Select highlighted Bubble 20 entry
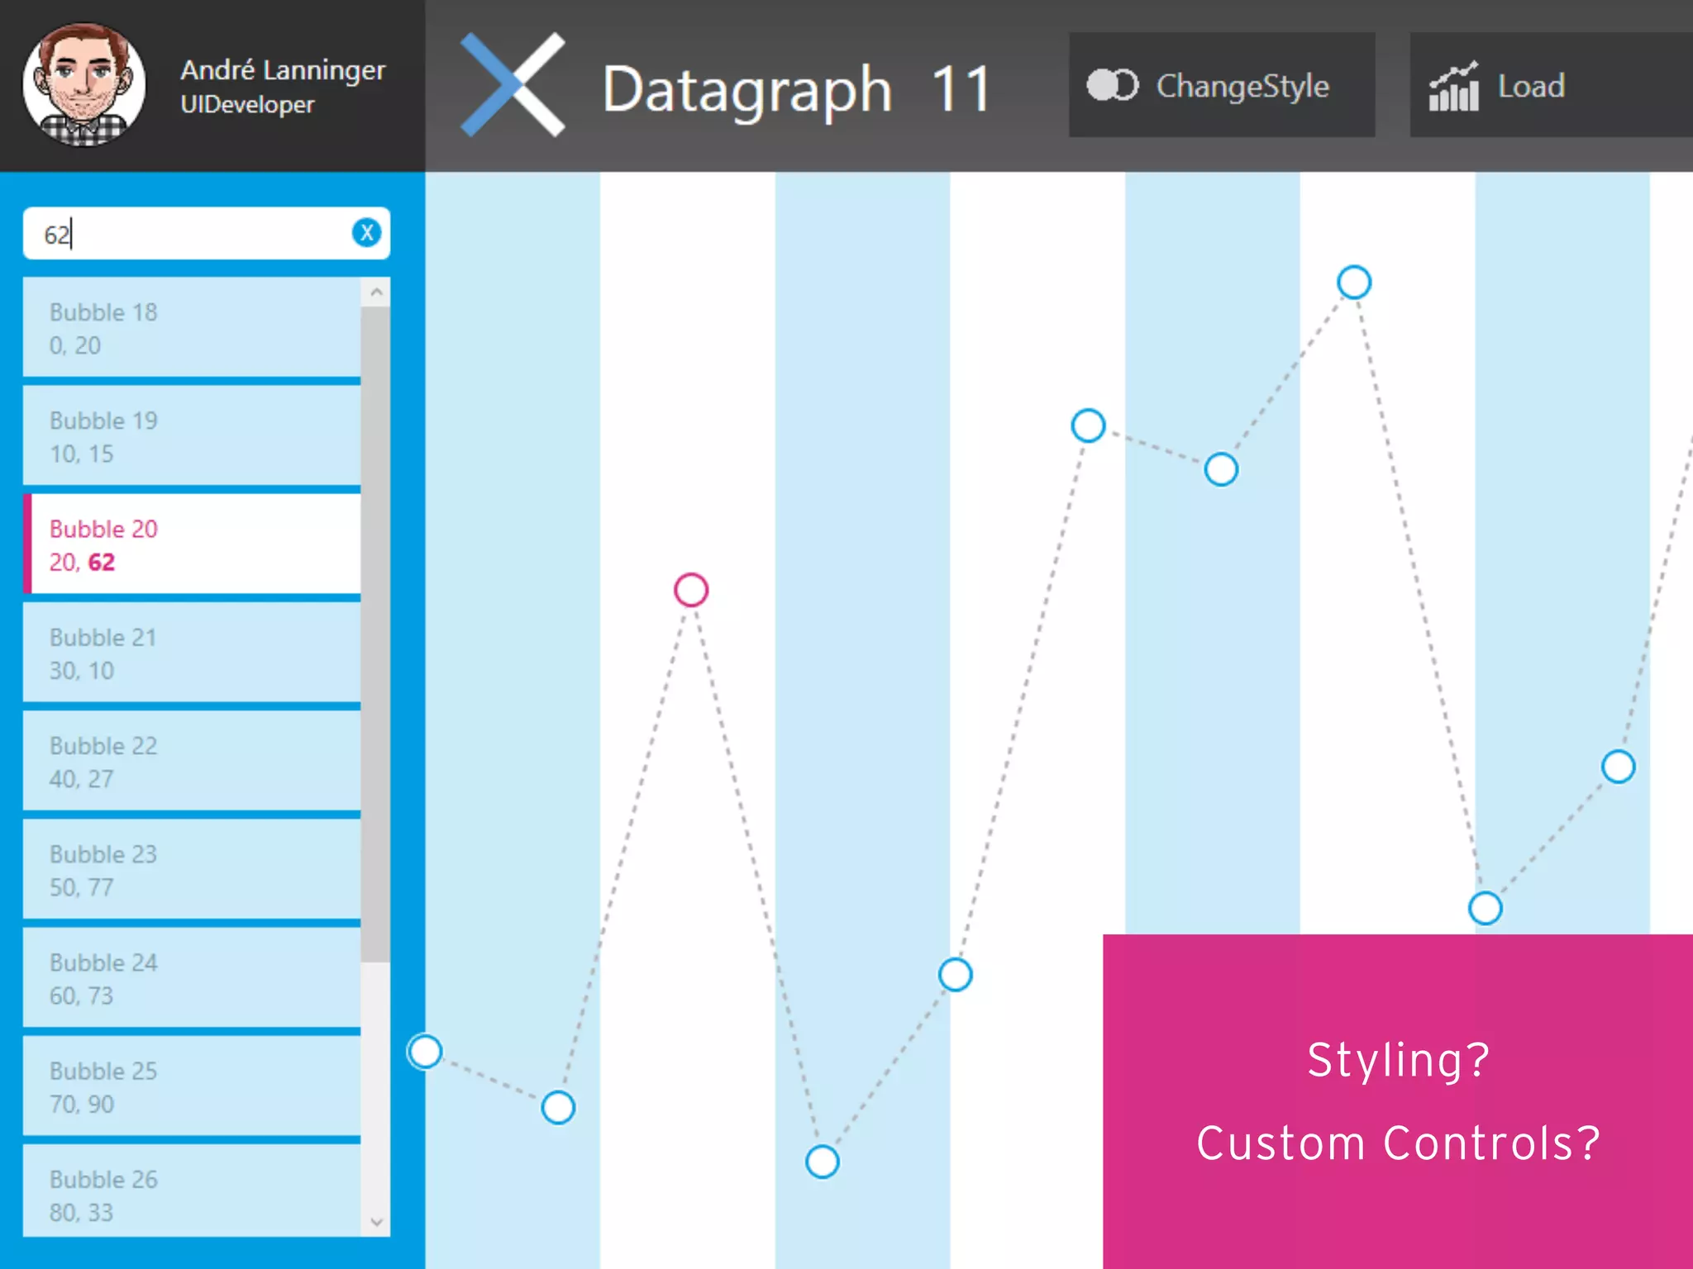Viewport: 1693px width, 1269px height. pyautogui.click(x=192, y=544)
